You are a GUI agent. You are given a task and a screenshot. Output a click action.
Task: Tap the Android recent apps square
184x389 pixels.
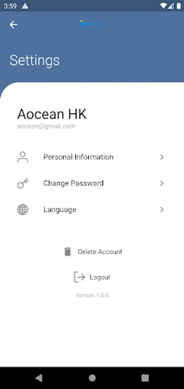(145, 378)
